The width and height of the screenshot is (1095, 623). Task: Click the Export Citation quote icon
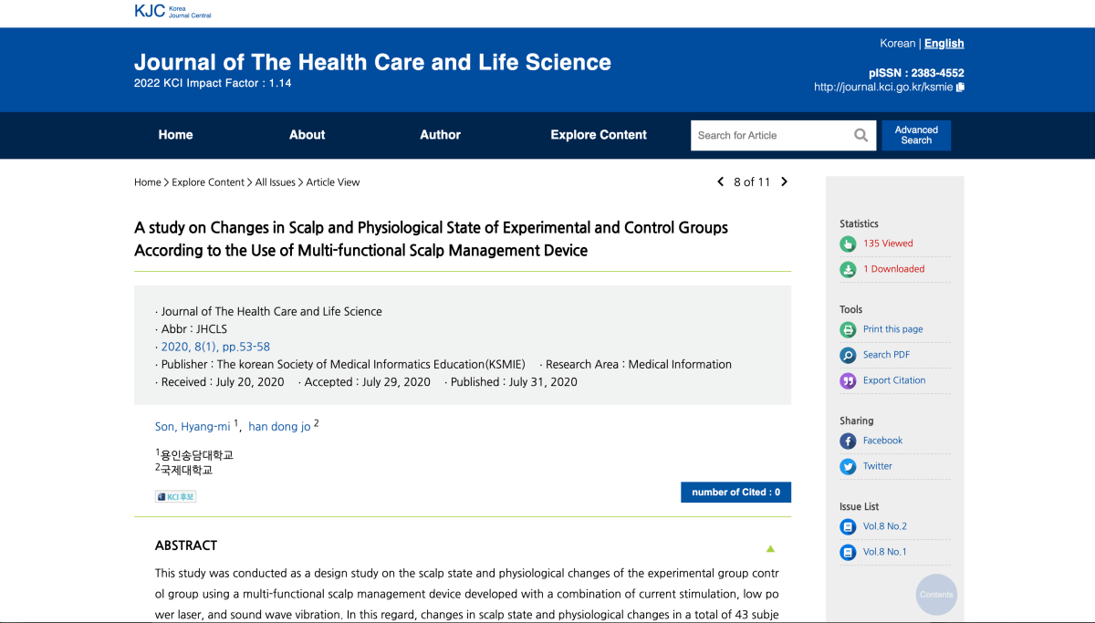(x=848, y=380)
